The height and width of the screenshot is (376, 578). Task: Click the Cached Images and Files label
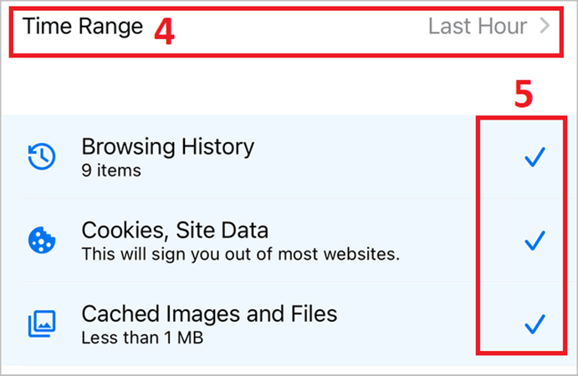[x=209, y=313]
